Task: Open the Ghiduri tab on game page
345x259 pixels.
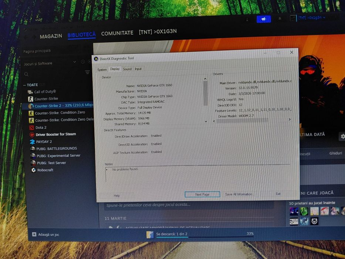Action: click(x=336, y=153)
